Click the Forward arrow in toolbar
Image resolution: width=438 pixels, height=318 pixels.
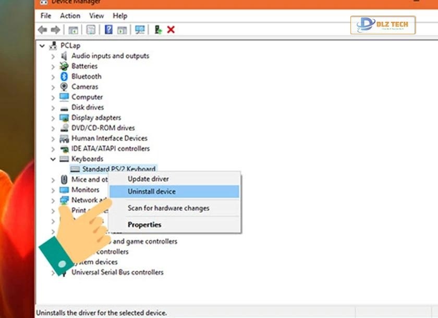pyautogui.click(x=55, y=30)
